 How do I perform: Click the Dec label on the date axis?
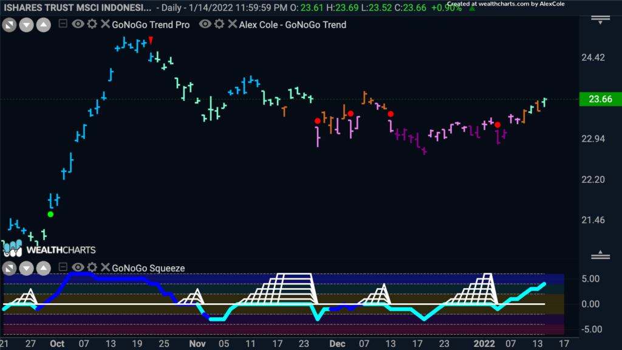click(337, 344)
